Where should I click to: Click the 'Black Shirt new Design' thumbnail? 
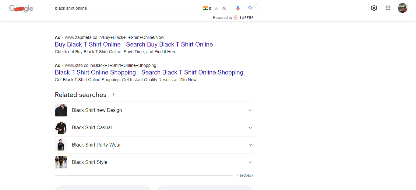point(61,110)
